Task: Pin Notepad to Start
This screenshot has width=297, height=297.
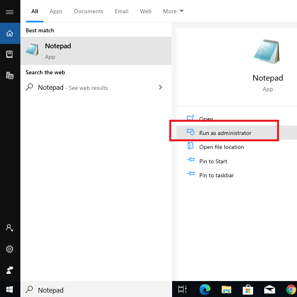Action: point(213,161)
